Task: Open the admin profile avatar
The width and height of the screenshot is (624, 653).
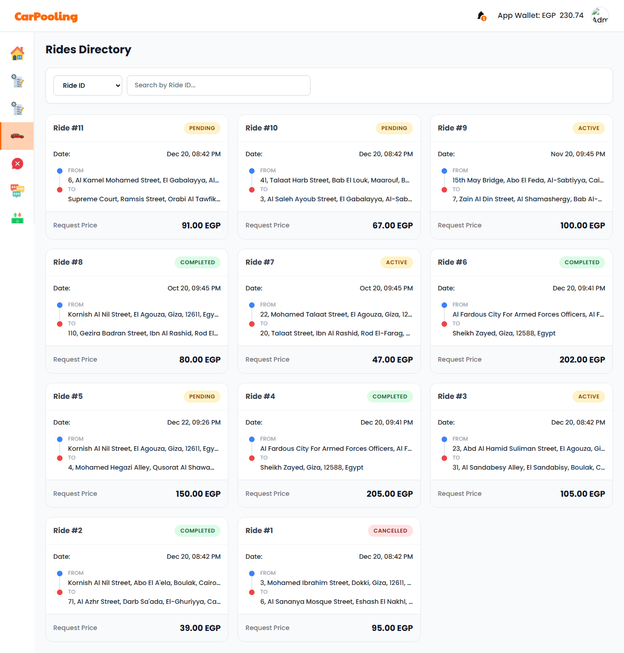Action: 600,16
